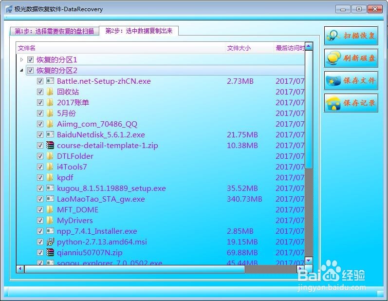Click the kpdf folder icon
This screenshot has height=301, width=388.
point(50,177)
